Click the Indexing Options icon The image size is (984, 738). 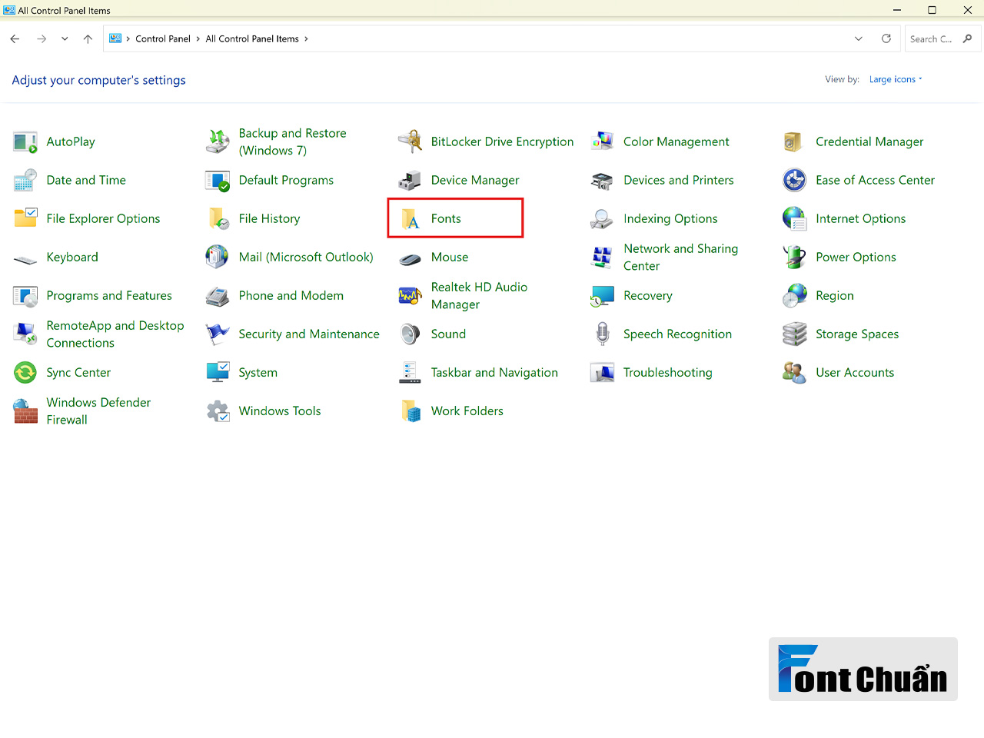(602, 218)
